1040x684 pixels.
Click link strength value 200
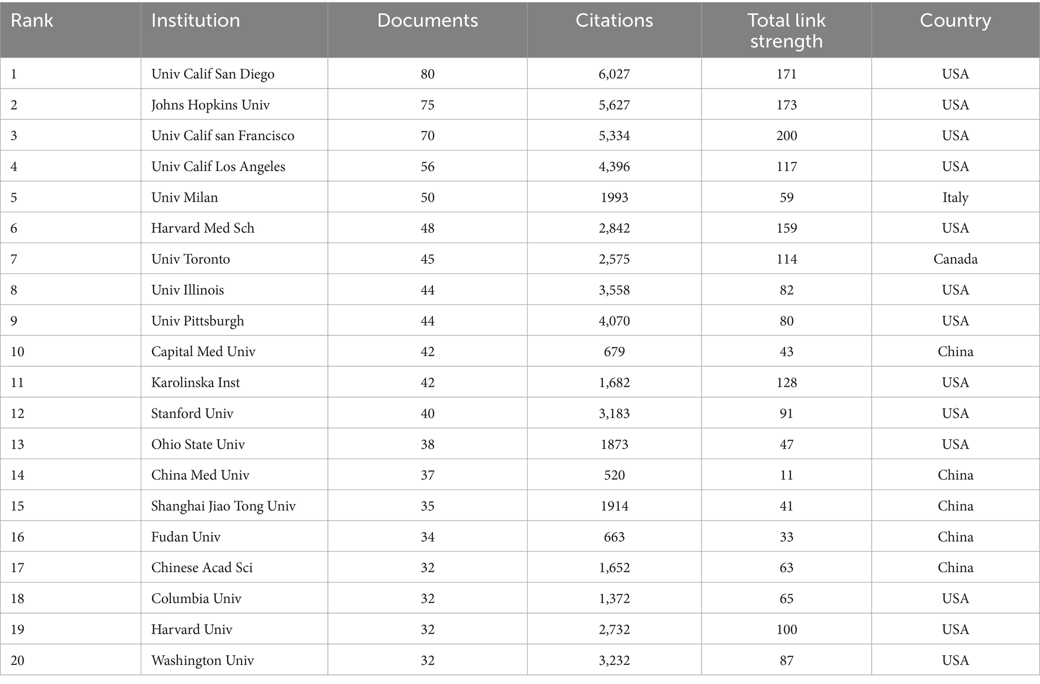coord(787,135)
